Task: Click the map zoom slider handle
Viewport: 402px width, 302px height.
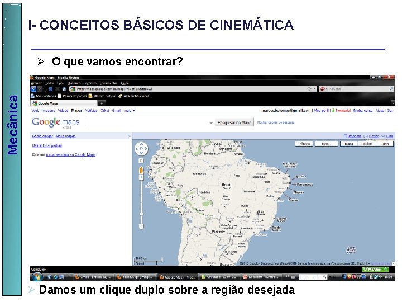Action: [x=141, y=214]
